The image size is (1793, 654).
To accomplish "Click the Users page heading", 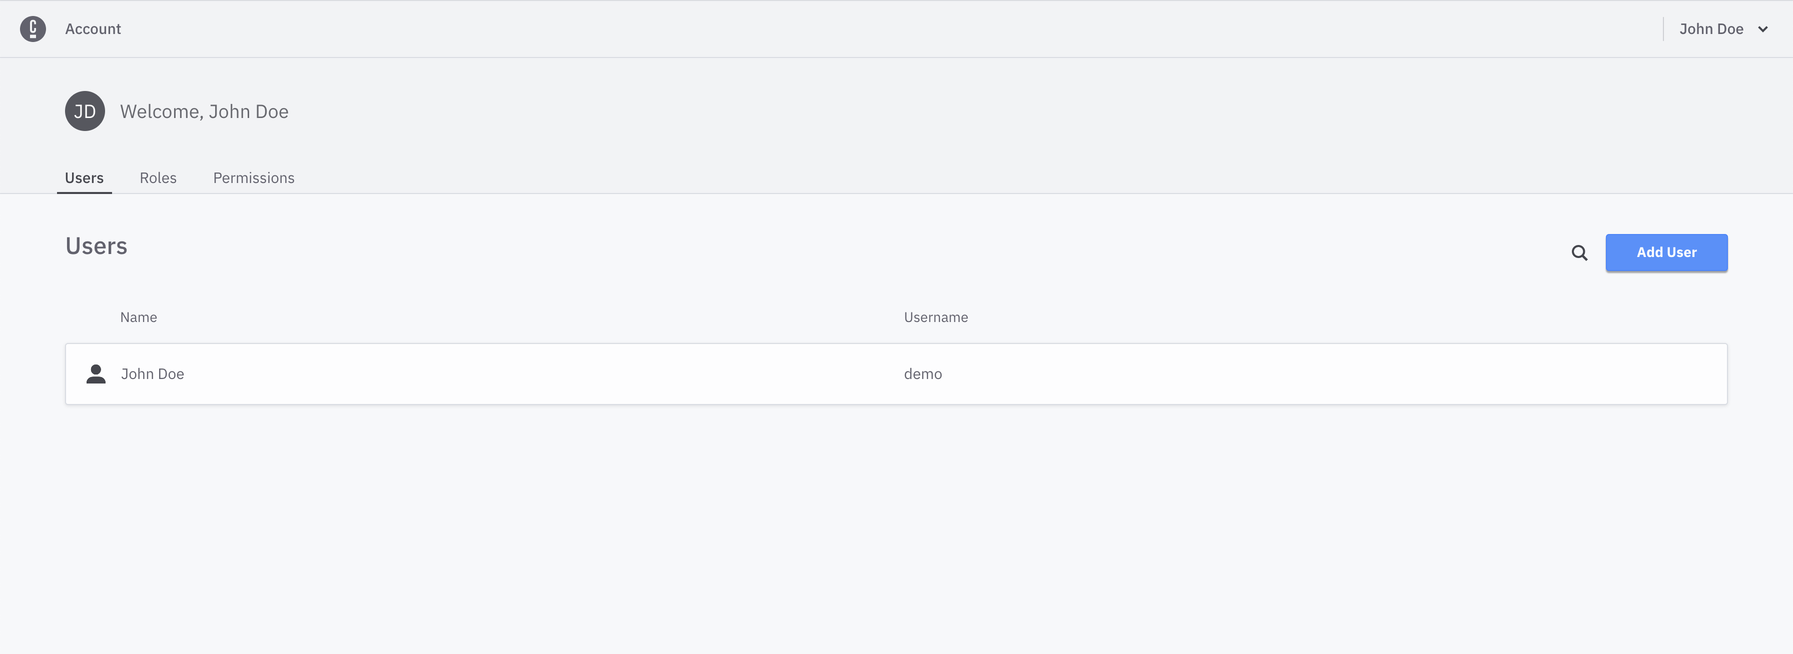I will pyautogui.click(x=96, y=245).
